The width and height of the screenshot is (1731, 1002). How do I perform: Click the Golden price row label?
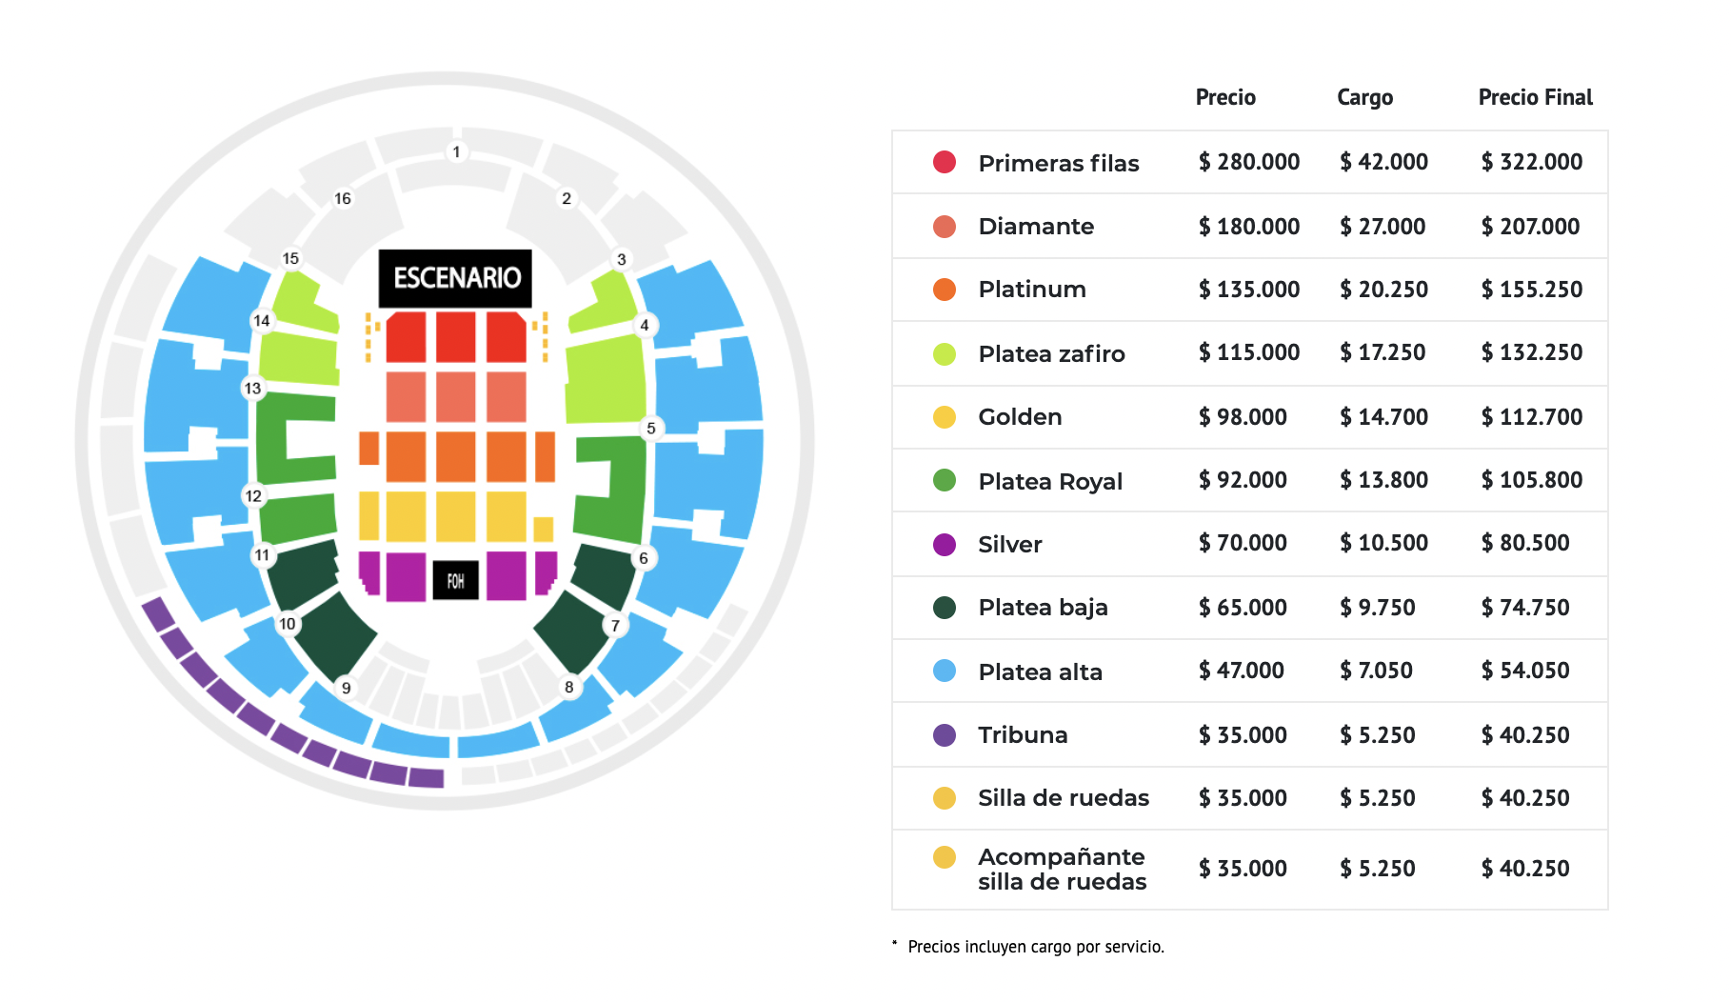tap(1020, 417)
